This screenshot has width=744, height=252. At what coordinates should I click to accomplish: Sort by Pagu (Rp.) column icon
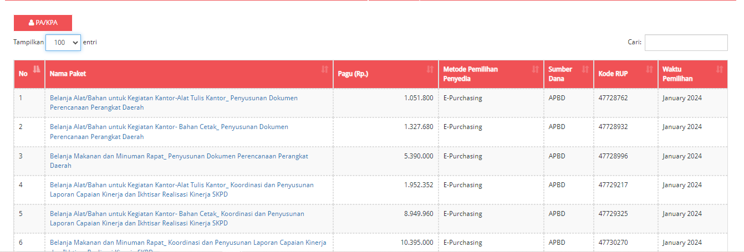point(430,69)
